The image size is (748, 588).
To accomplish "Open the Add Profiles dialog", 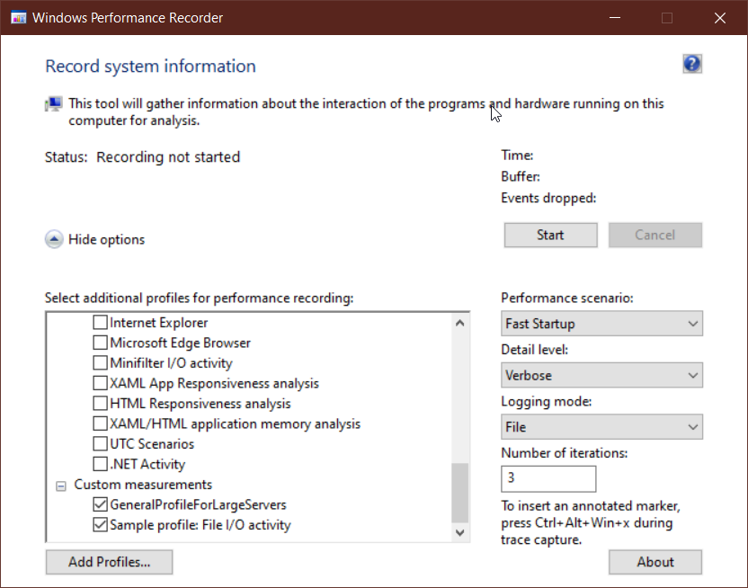I will pyautogui.click(x=110, y=562).
